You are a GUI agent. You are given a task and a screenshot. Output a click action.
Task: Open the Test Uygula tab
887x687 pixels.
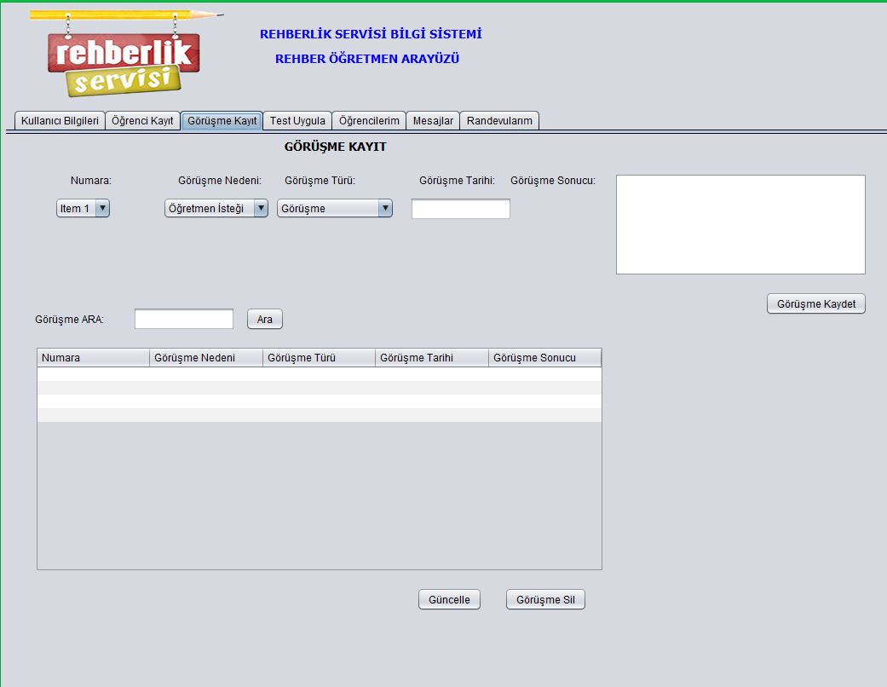pyautogui.click(x=297, y=121)
